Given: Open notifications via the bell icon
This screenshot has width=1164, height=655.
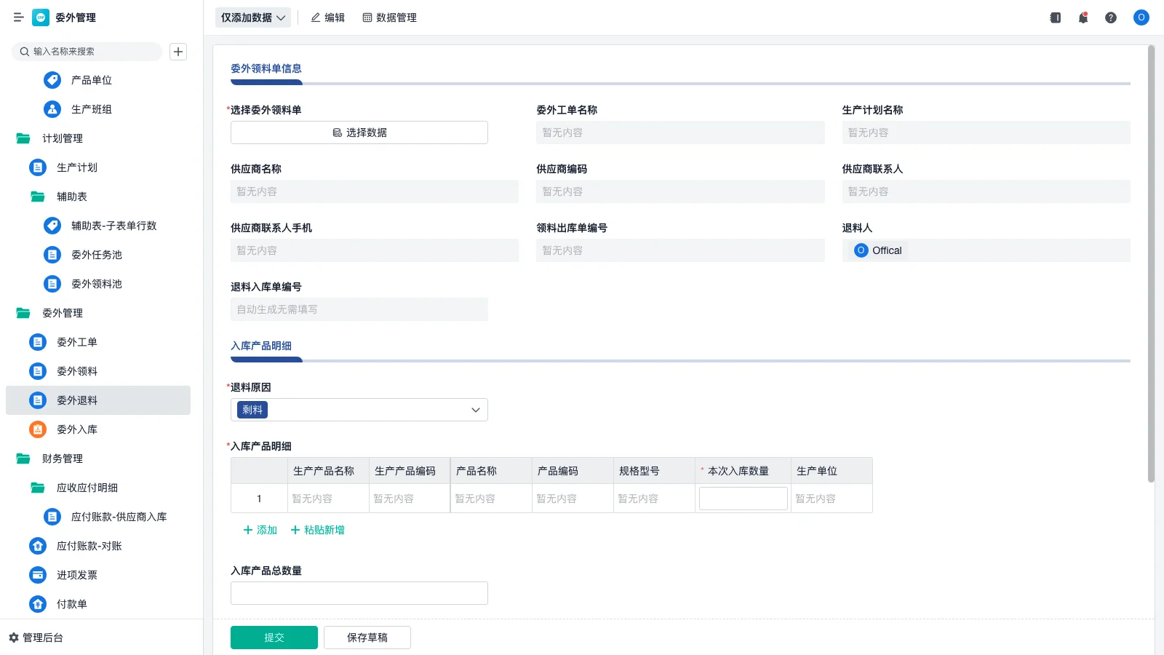Looking at the screenshot, I should coord(1083,17).
